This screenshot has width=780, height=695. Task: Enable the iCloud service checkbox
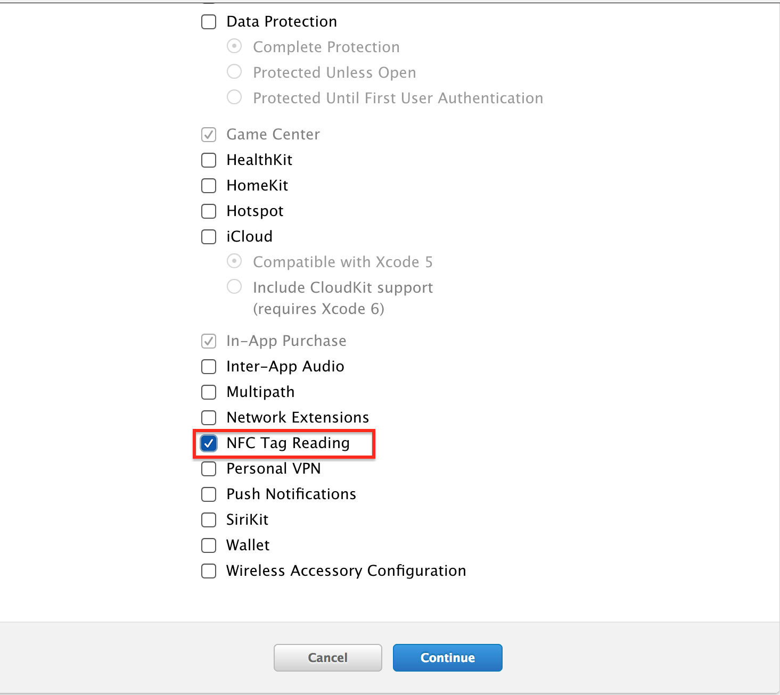(209, 237)
